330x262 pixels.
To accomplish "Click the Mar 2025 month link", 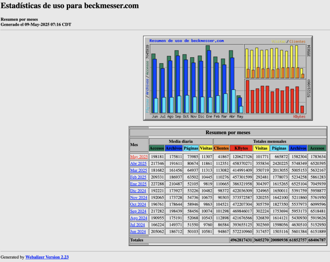I will click(138, 170).
